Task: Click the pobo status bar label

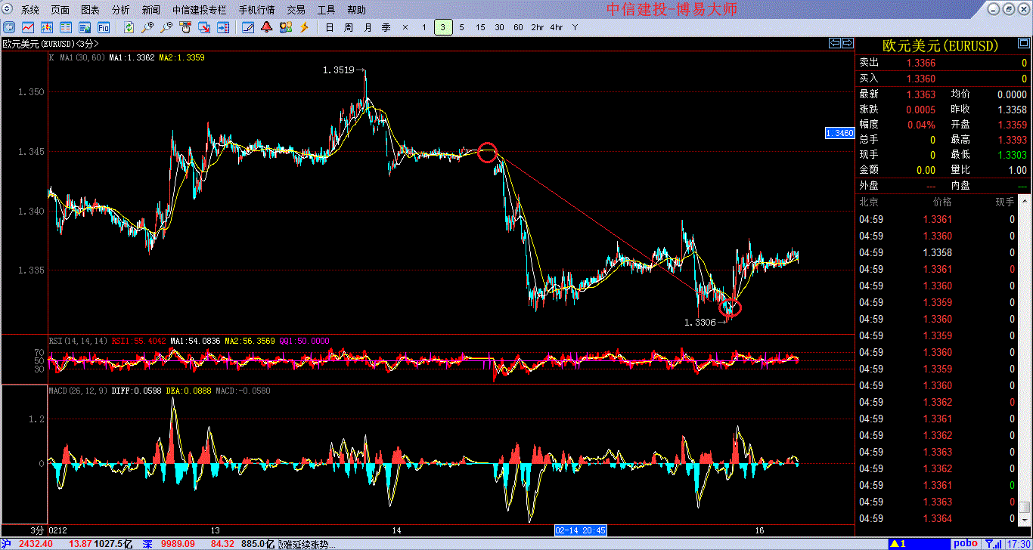Action: (x=964, y=543)
